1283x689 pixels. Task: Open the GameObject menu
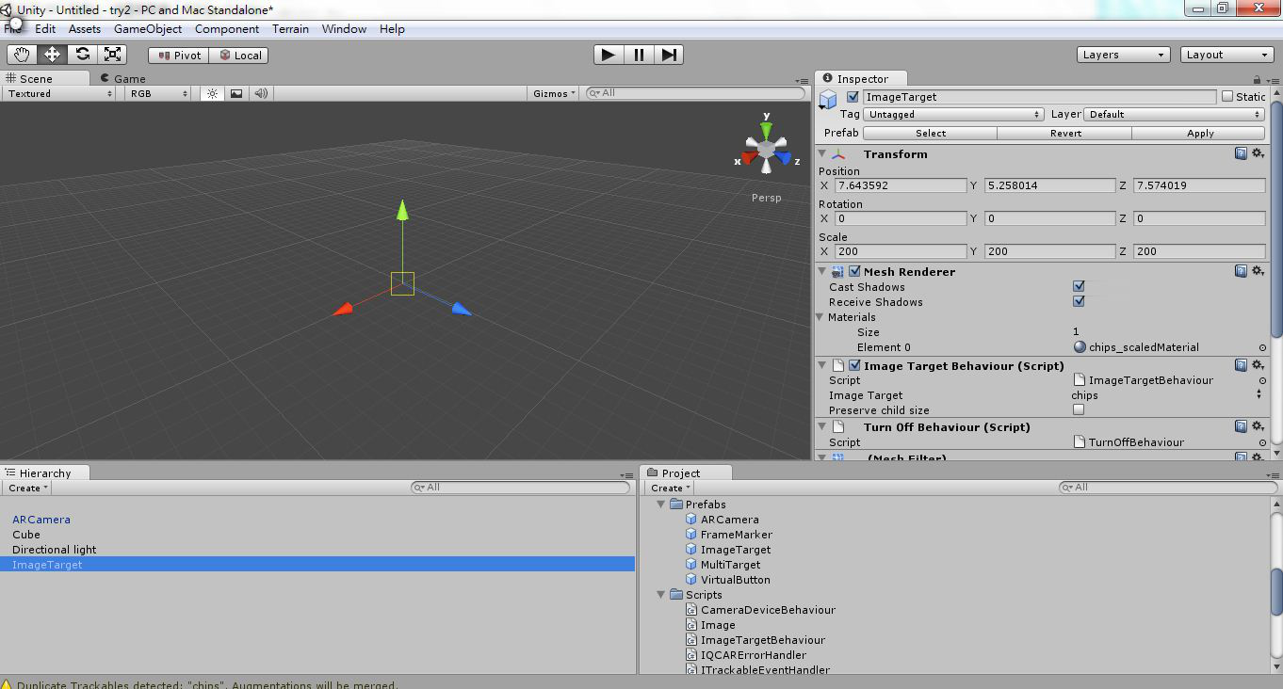148,29
